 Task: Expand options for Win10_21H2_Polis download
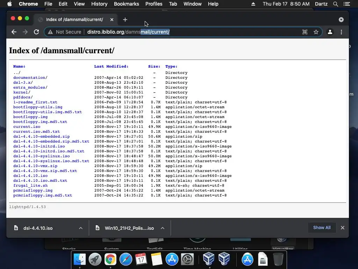click(x=163, y=228)
